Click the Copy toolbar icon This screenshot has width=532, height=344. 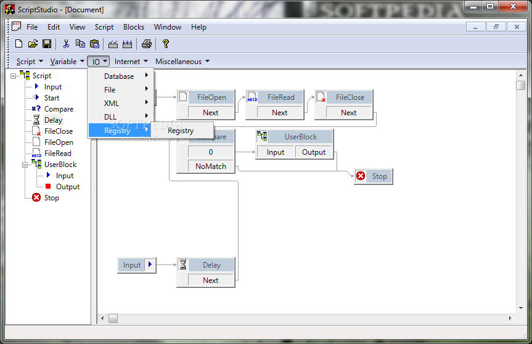click(x=80, y=44)
